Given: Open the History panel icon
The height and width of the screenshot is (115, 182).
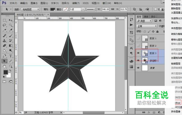Looking at the screenshot, I should click(131, 20).
